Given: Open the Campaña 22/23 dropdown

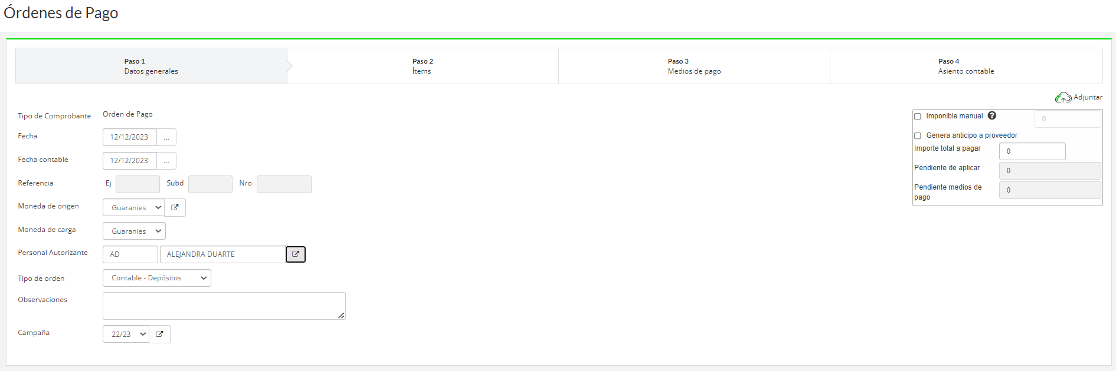Looking at the screenshot, I should pyautogui.click(x=126, y=334).
